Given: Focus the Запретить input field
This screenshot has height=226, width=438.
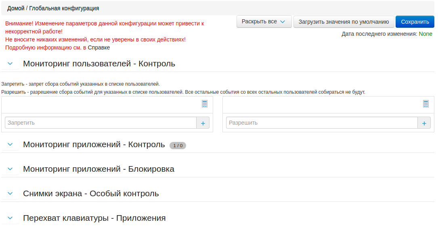Looking at the screenshot, I should (101, 123).
